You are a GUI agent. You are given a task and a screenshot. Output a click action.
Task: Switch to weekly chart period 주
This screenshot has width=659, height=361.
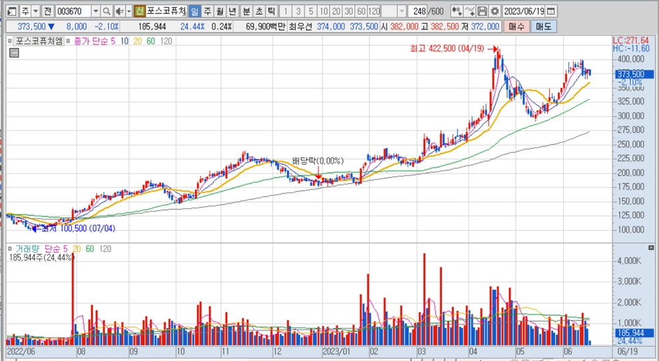click(x=206, y=11)
